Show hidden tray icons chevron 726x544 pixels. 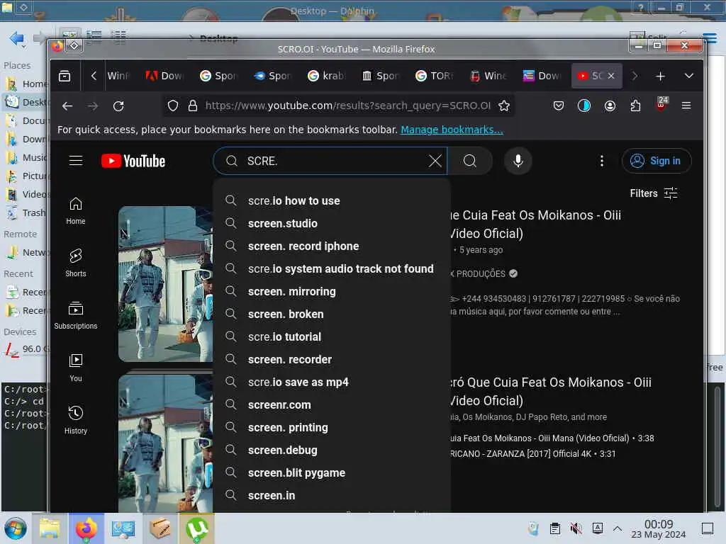(618, 528)
